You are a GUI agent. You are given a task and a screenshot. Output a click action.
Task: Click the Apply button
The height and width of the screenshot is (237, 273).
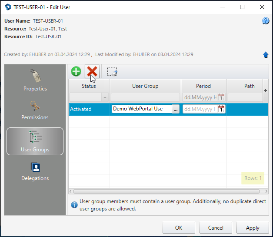point(253,227)
